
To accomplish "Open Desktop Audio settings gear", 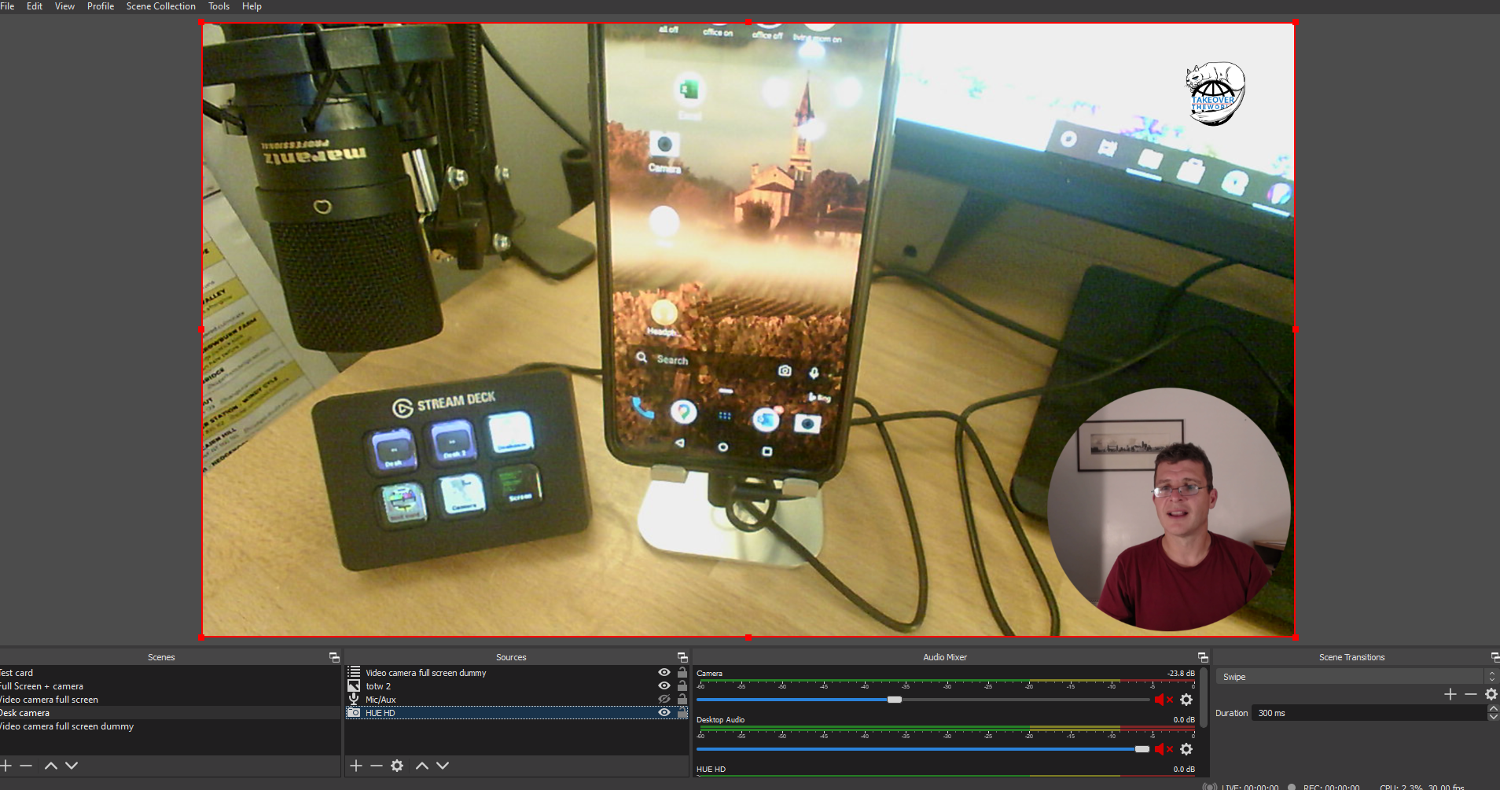I will click(x=1186, y=749).
